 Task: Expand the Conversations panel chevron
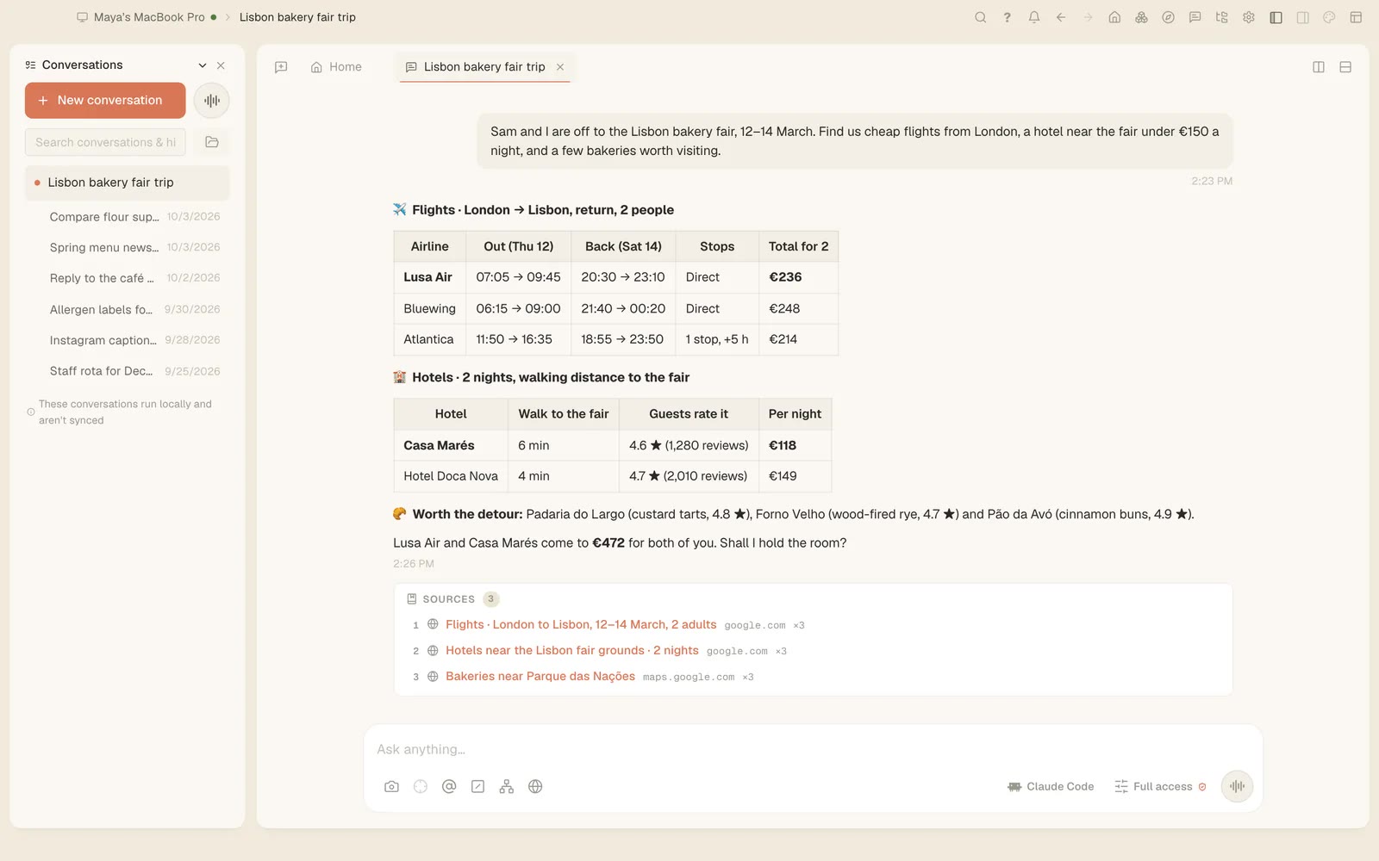[x=203, y=65]
